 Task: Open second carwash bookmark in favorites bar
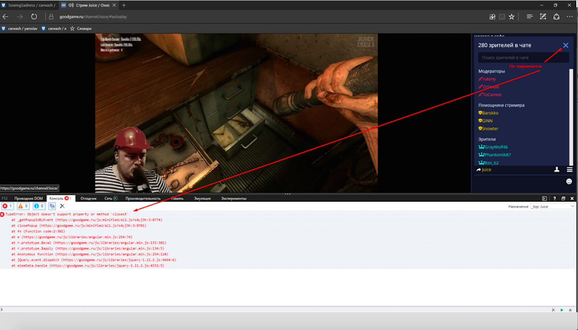(54, 28)
